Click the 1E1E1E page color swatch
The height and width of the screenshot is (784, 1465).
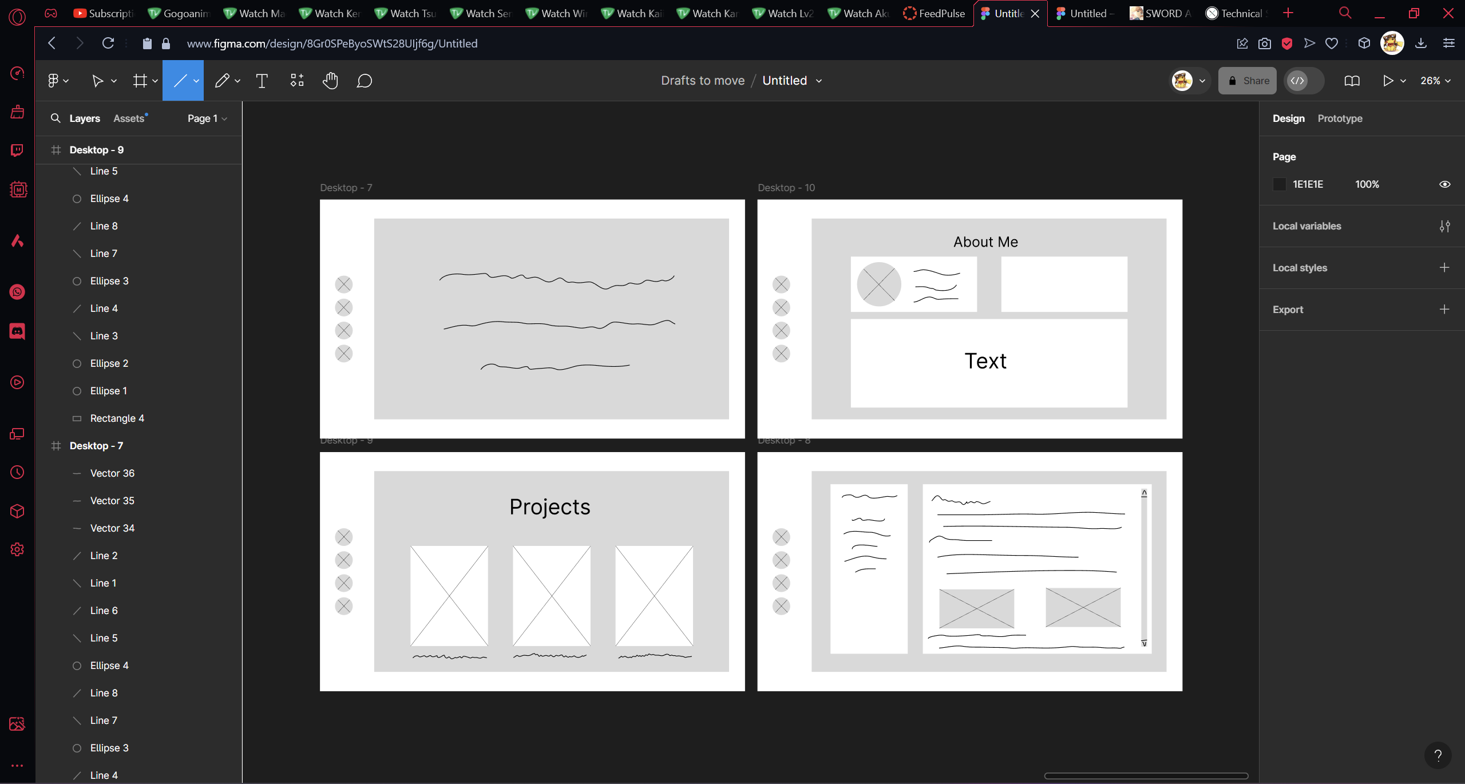pos(1280,184)
